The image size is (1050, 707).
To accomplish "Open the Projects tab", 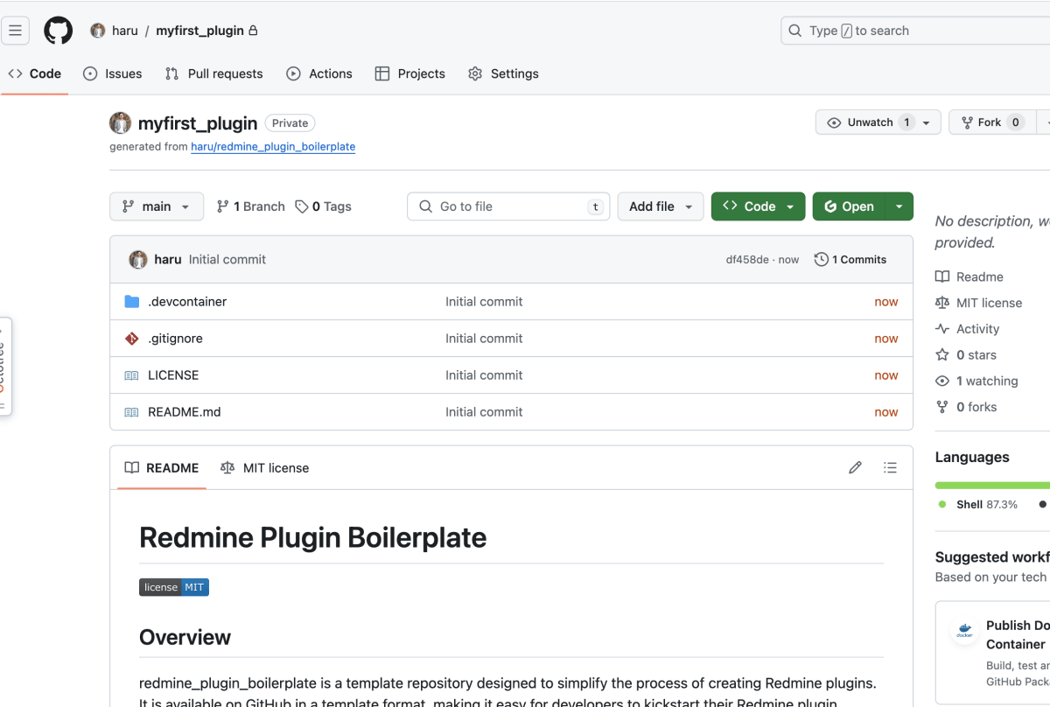I will click(x=410, y=73).
